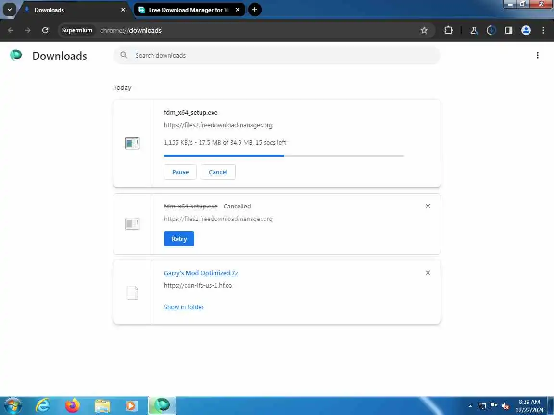This screenshot has width=554, height=415.
Task: Open the network tray icon
Action: 482,406
